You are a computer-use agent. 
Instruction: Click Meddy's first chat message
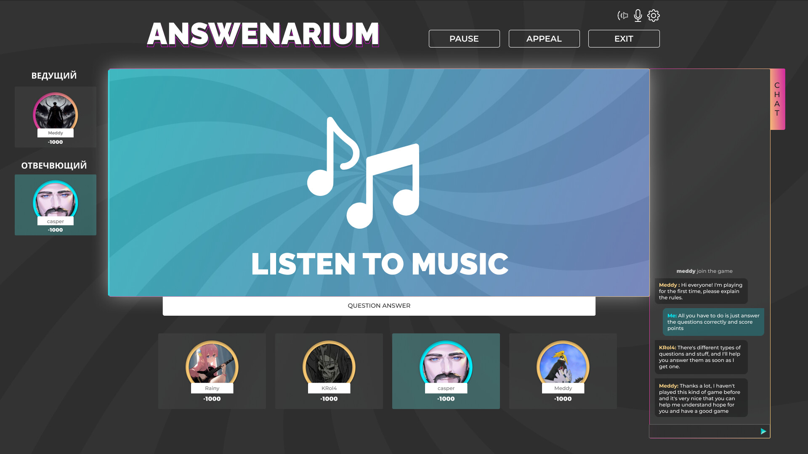point(701,291)
